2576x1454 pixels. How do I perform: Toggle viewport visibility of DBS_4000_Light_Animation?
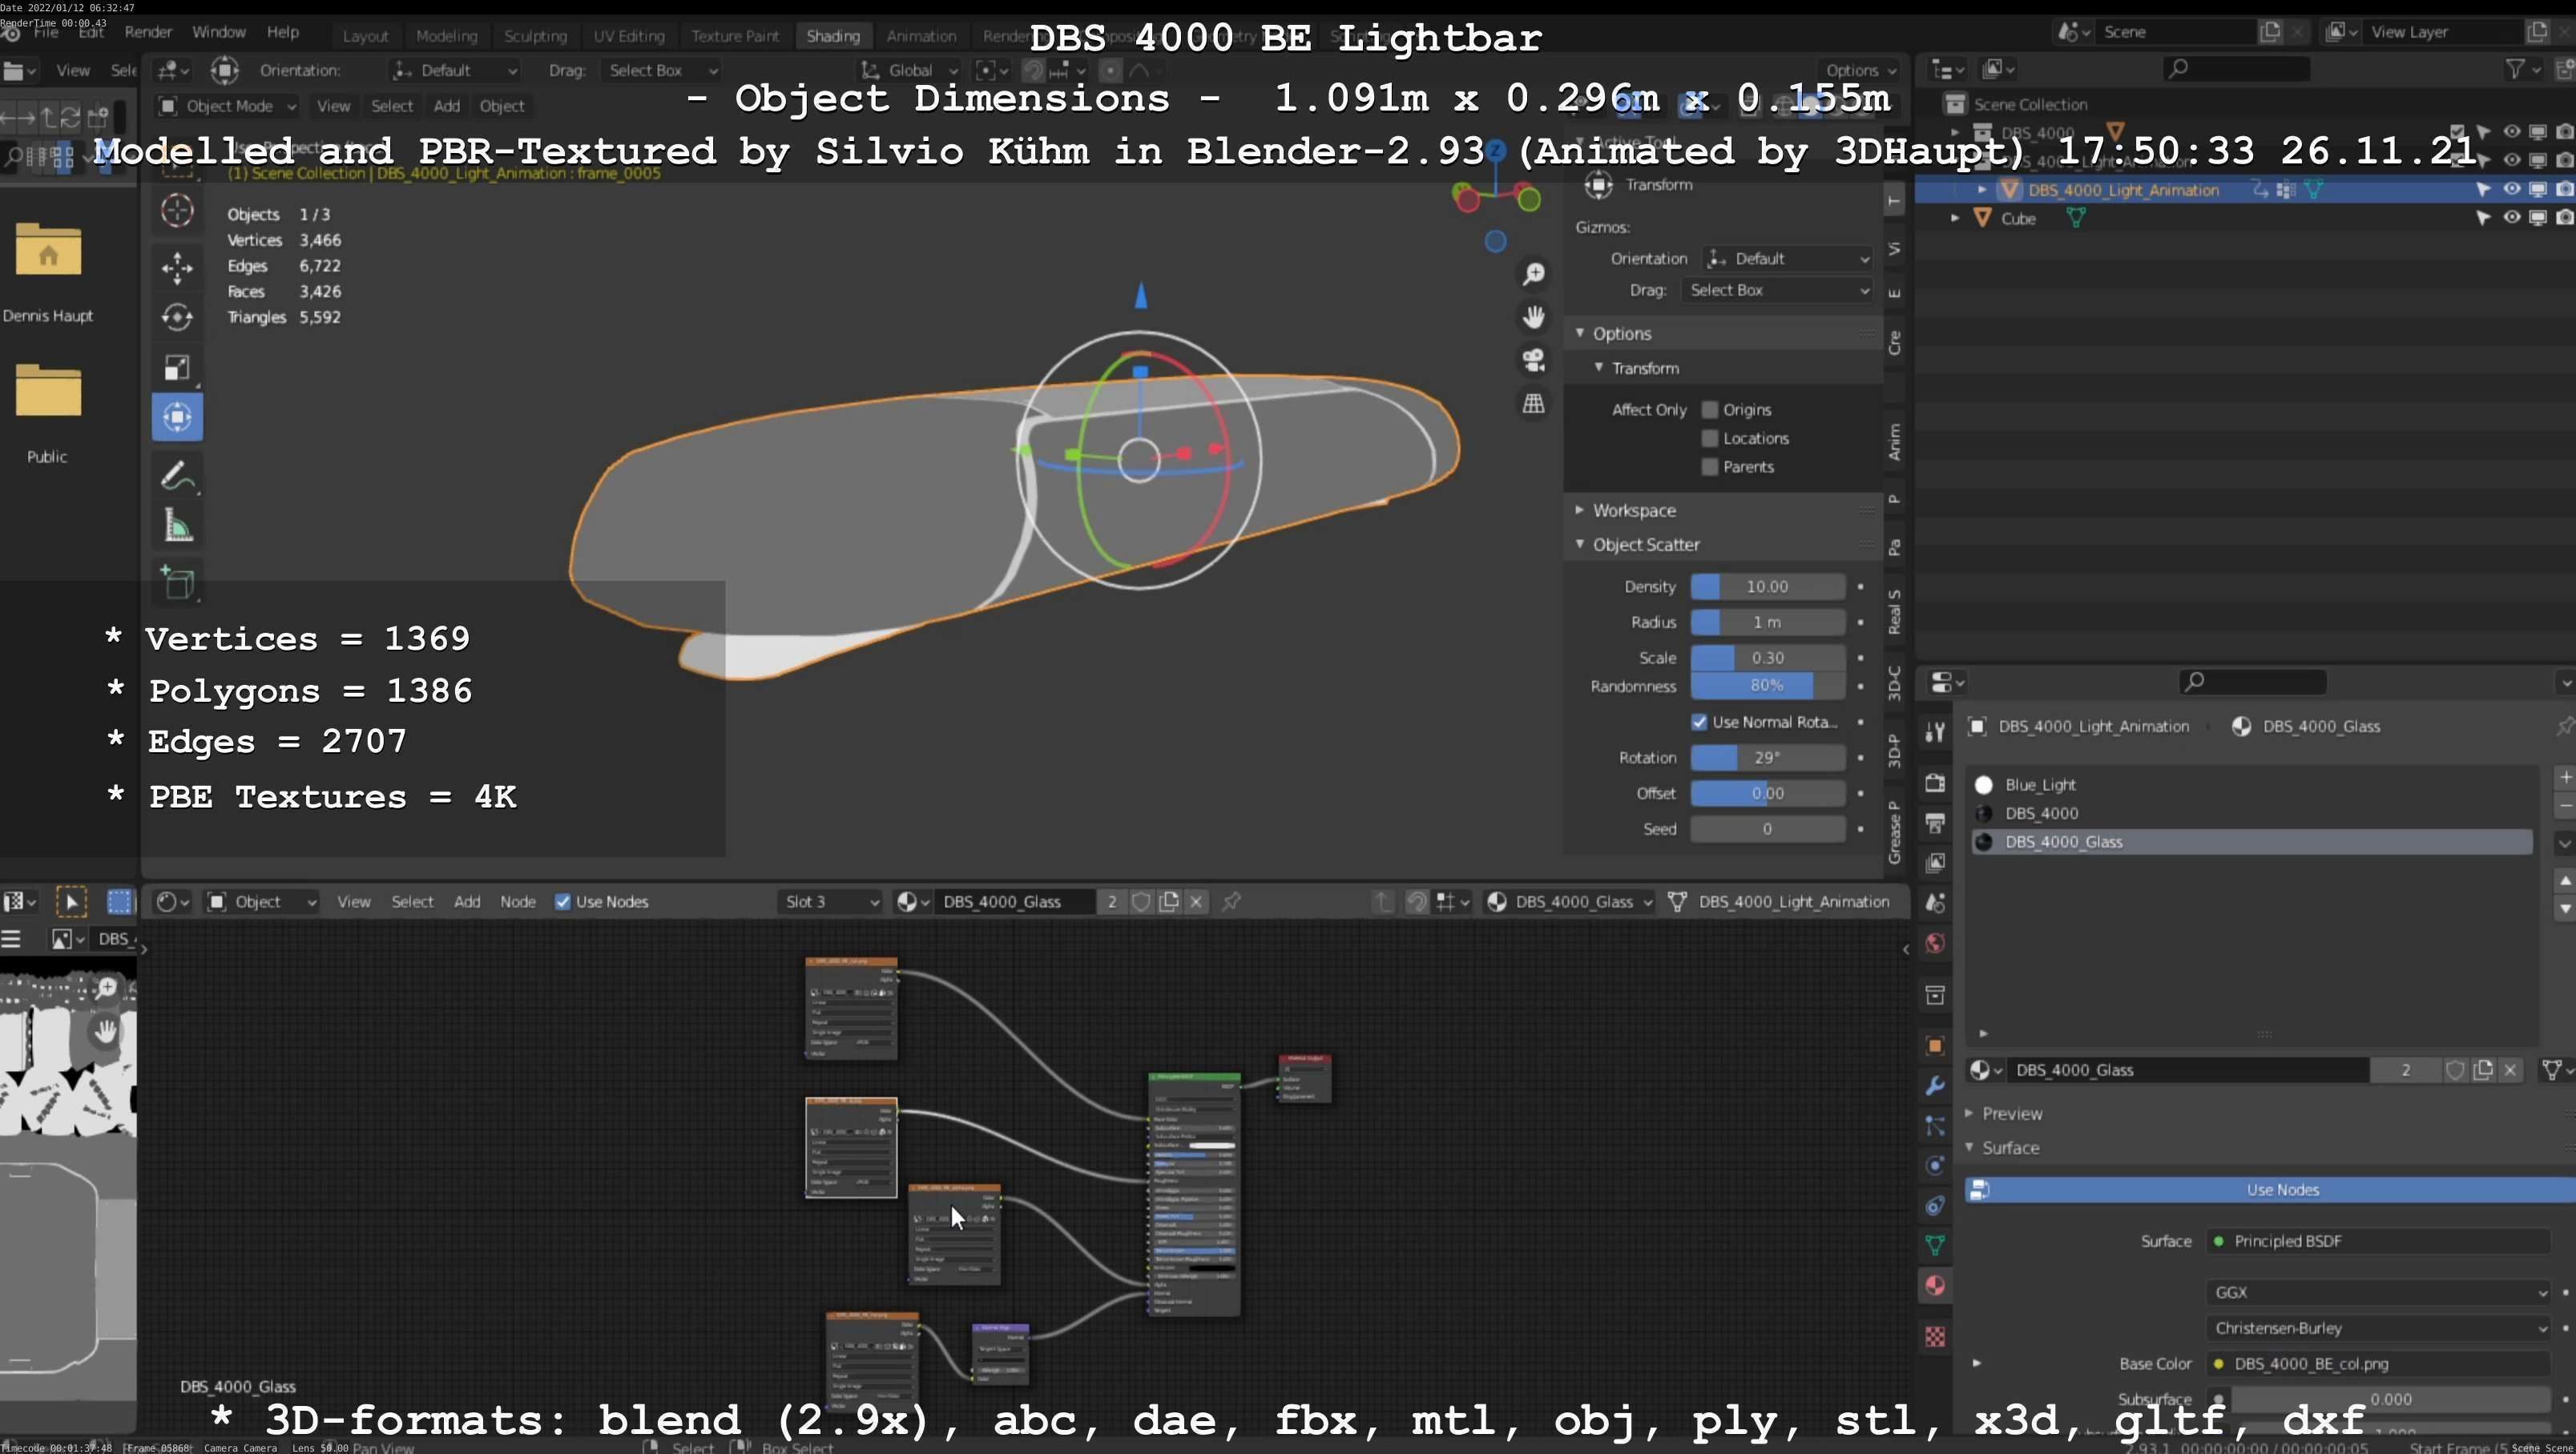coord(2511,189)
